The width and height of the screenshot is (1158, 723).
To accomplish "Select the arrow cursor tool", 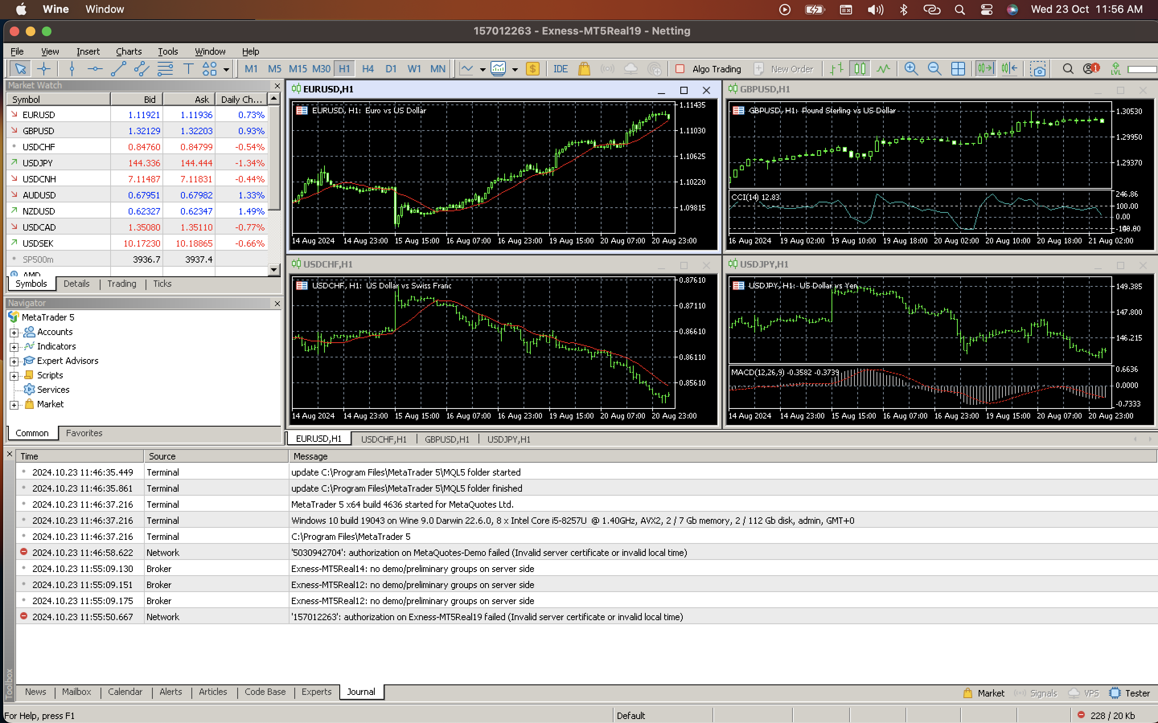I will coord(20,69).
